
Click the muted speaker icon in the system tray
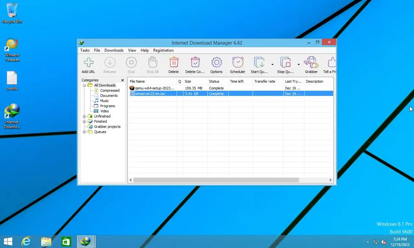point(384,242)
